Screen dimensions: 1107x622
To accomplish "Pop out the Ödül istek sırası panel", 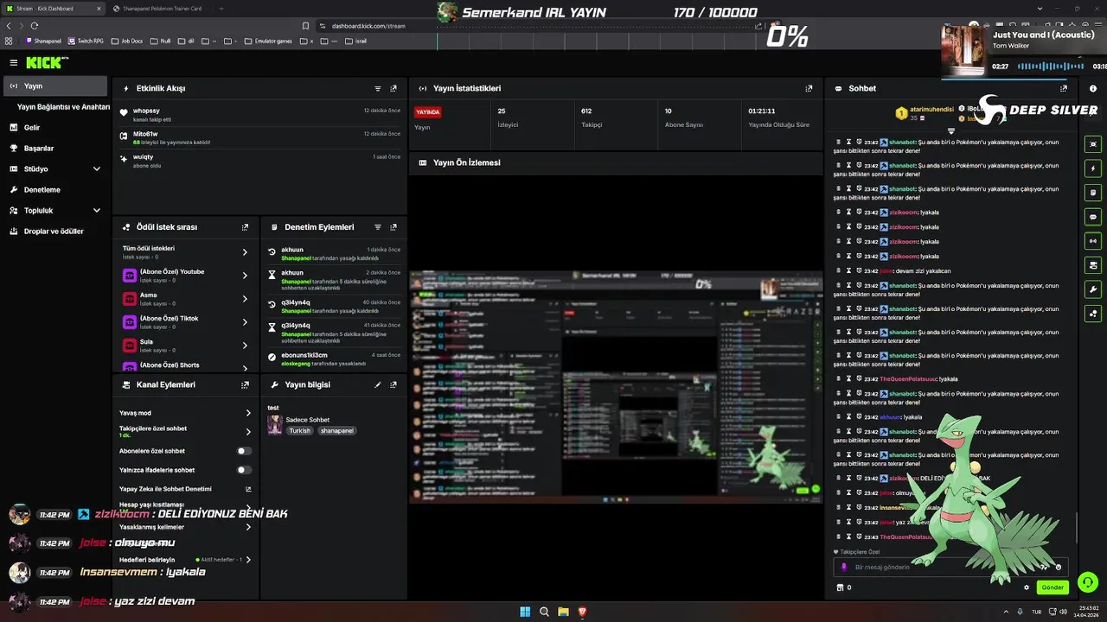I will pyautogui.click(x=246, y=227).
